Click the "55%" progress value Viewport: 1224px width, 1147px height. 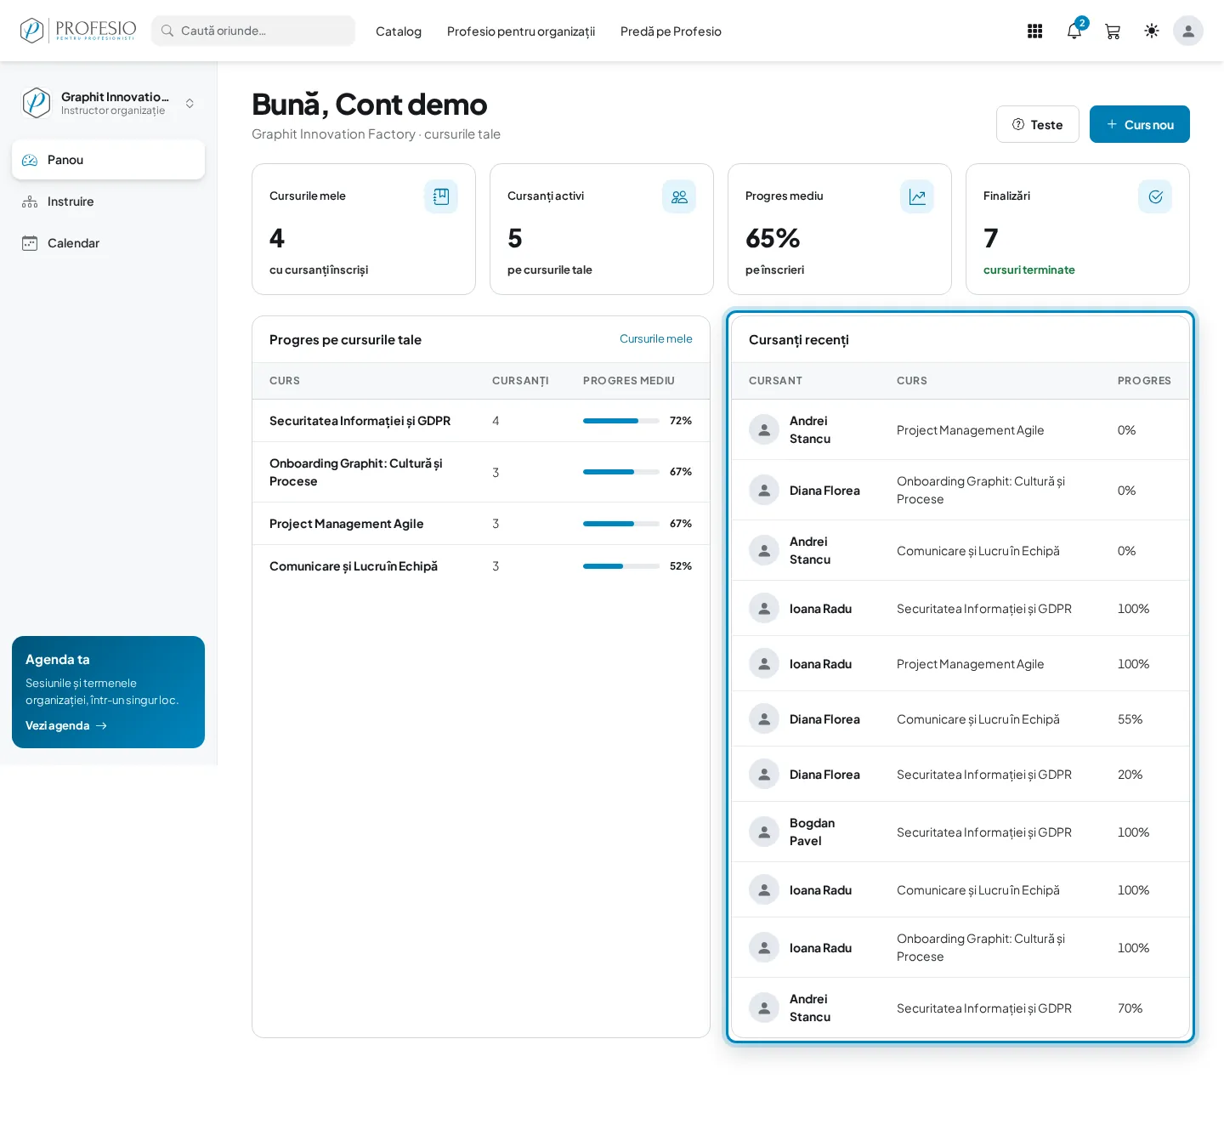(x=1130, y=719)
